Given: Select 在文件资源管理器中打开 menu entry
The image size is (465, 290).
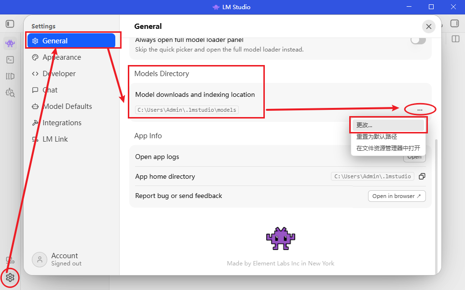Looking at the screenshot, I should coord(388,148).
